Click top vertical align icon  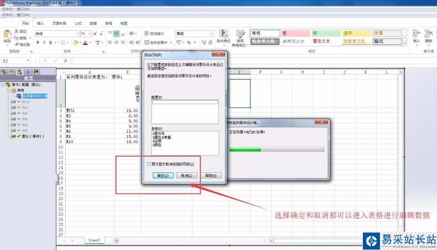coord(110,34)
